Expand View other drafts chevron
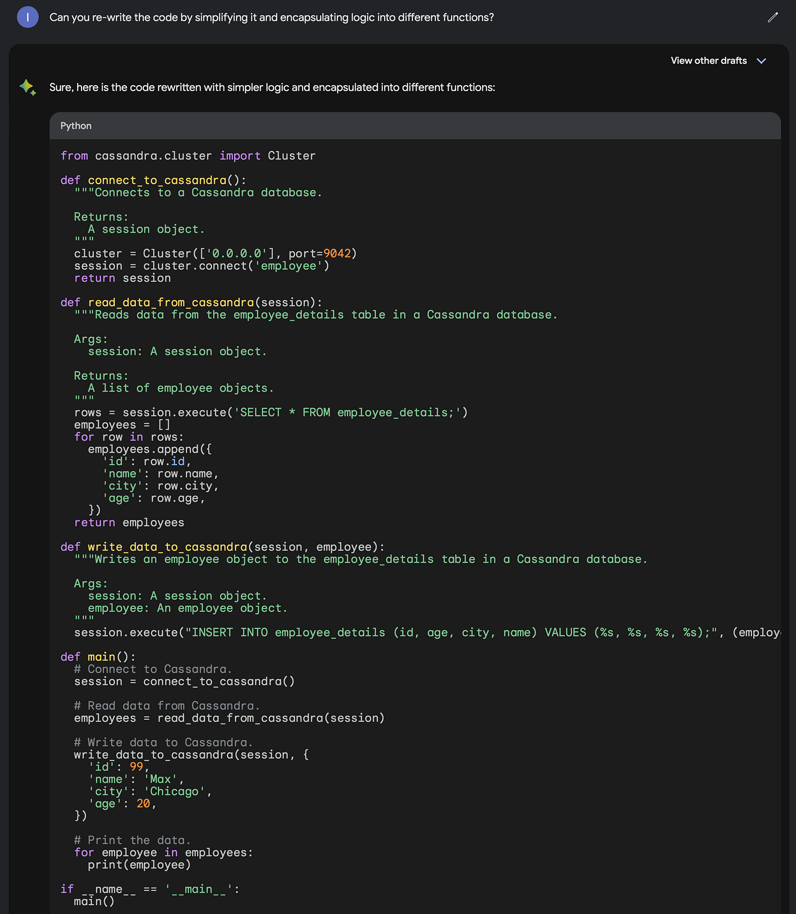This screenshot has width=796, height=914. [x=761, y=61]
